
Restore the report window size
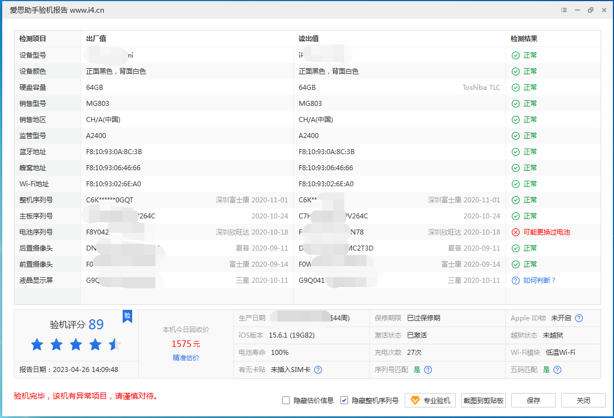tap(591, 10)
